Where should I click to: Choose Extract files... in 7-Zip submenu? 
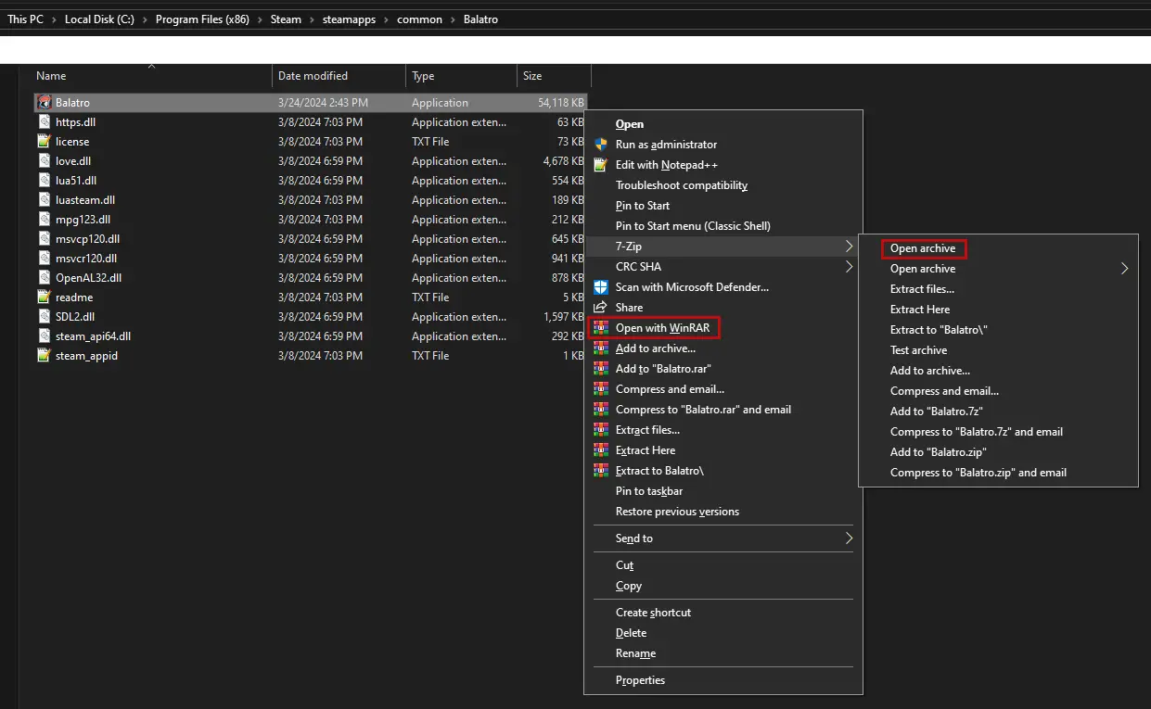(x=922, y=289)
